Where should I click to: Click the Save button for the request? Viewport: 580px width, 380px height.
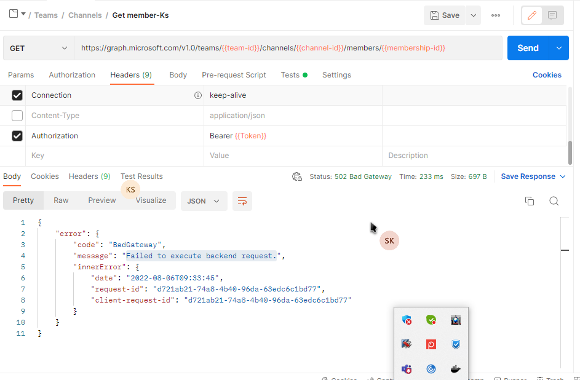(444, 15)
